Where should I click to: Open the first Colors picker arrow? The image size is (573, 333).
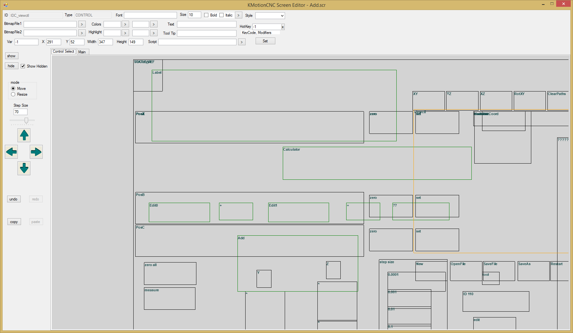(x=125, y=24)
